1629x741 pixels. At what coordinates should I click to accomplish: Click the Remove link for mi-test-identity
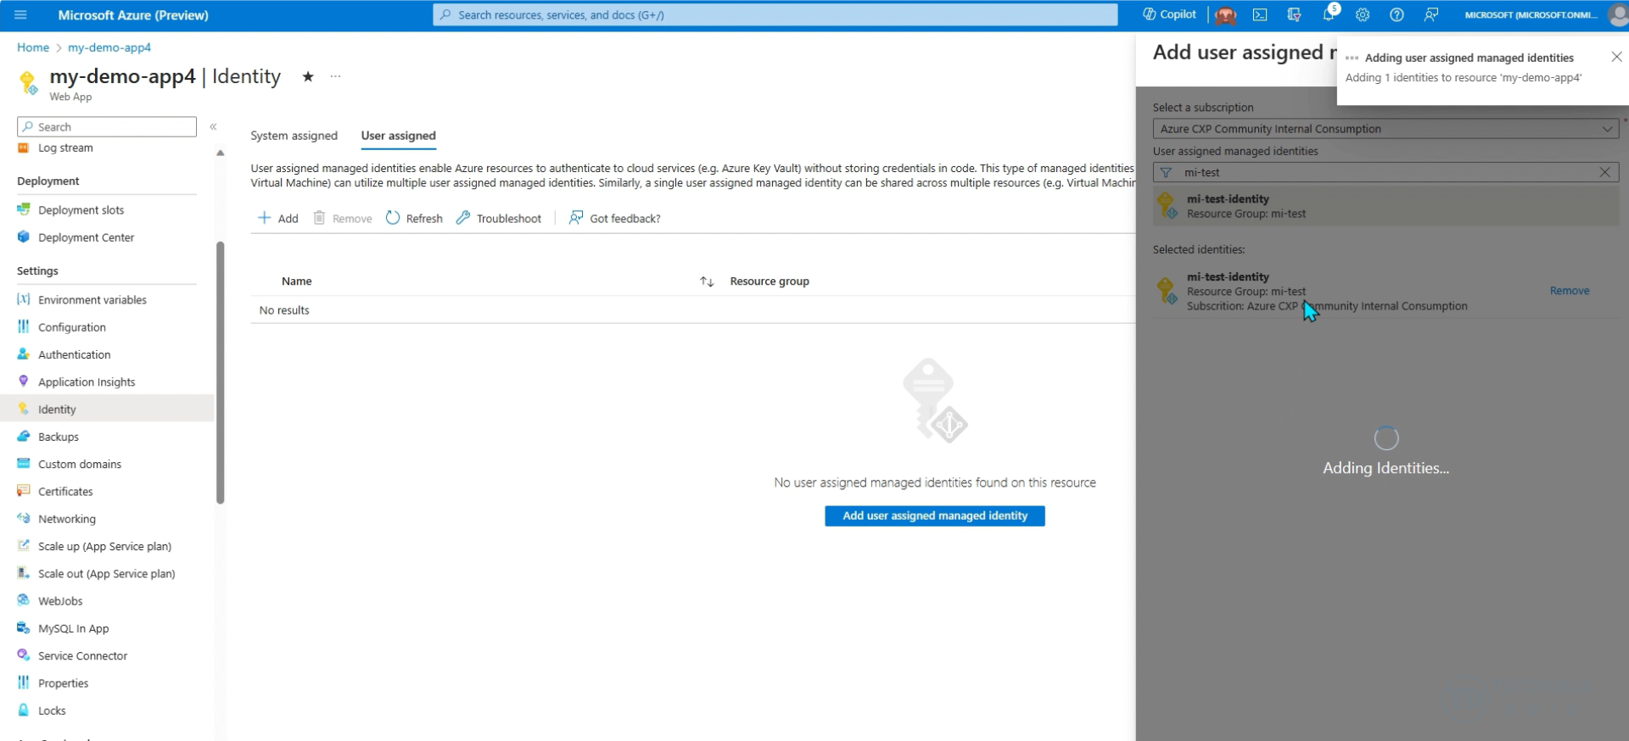click(1569, 291)
